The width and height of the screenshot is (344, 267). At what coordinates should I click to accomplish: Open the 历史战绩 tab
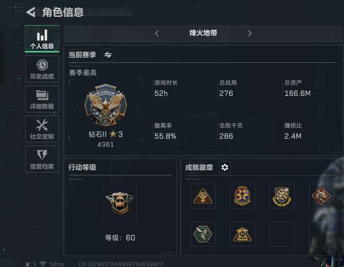tap(42, 69)
